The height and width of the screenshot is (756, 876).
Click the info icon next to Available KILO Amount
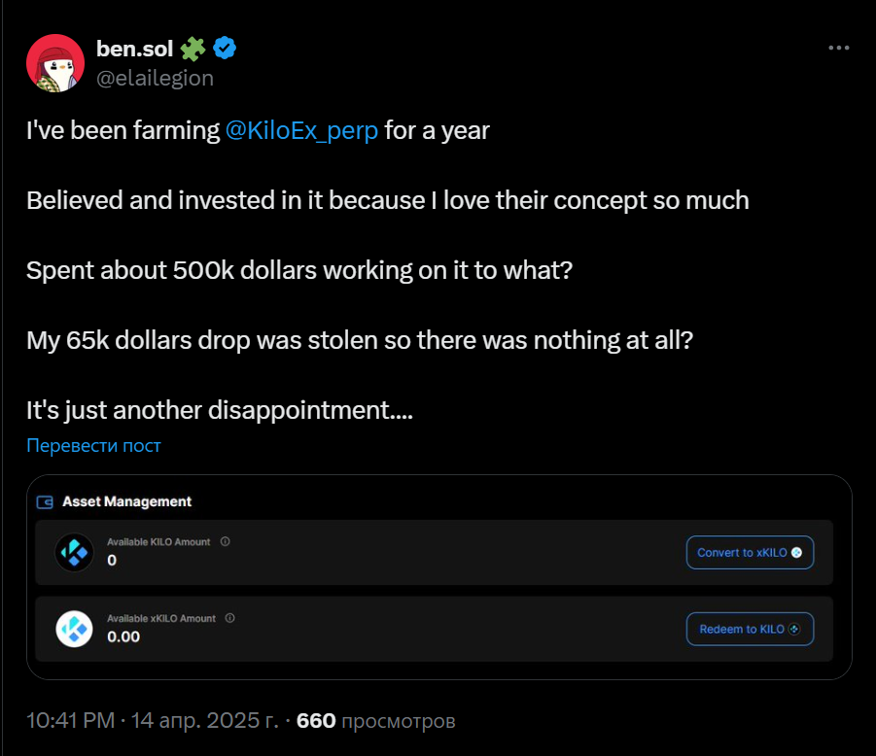tap(223, 541)
